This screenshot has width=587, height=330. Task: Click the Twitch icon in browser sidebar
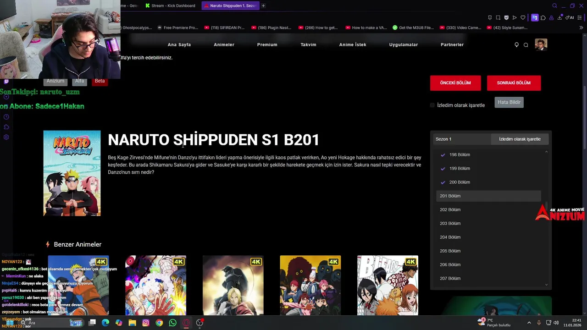pyautogui.click(x=6, y=81)
